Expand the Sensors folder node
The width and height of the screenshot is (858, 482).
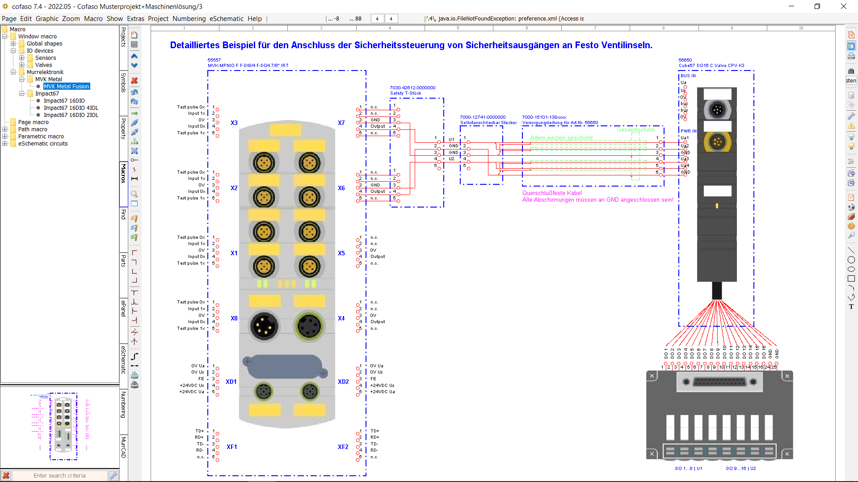pyautogui.click(x=22, y=58)
